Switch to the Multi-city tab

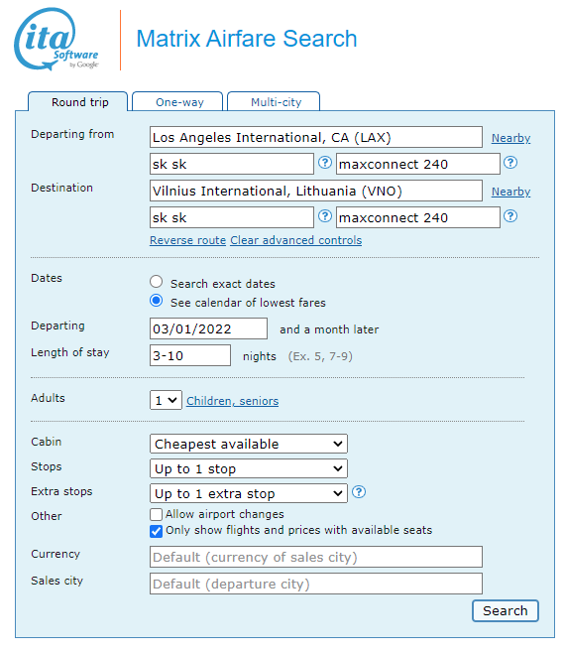(274, 102)
